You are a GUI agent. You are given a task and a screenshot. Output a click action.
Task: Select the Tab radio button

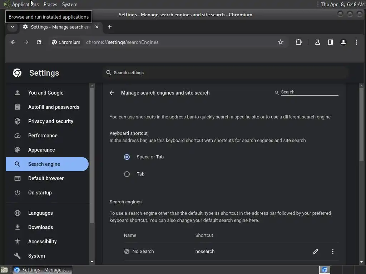(x=127, y=174)
